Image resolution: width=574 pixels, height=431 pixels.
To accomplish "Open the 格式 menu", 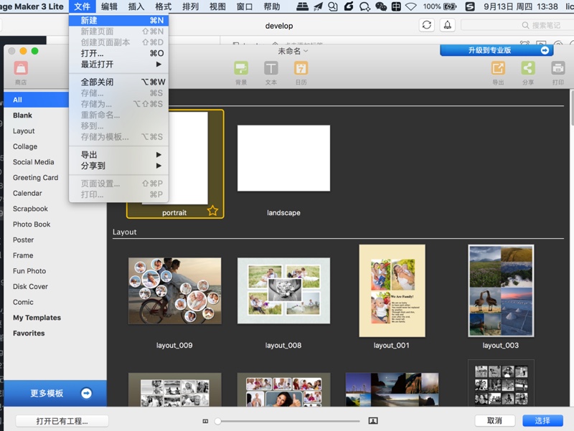I will tap(164, 6).
